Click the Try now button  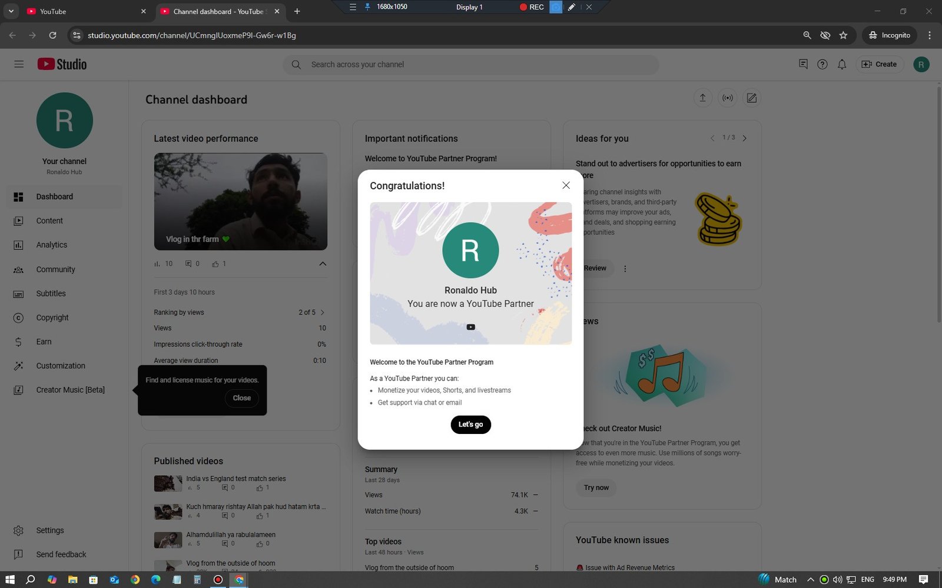click(596, 487)
